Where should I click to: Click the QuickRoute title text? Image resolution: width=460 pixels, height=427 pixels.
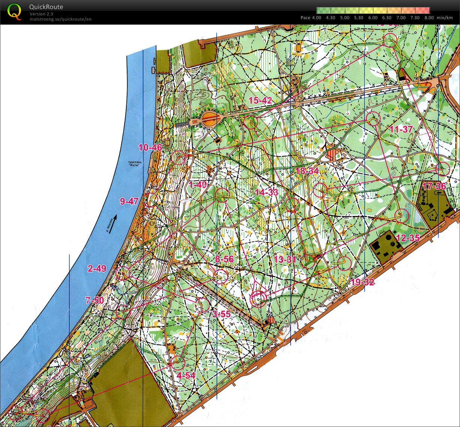tap(46, 7)
